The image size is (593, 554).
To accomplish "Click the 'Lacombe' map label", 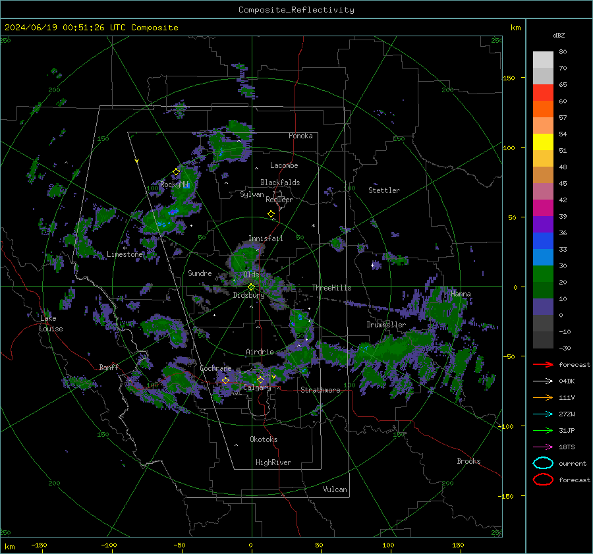I will click(x=284, y=165).
